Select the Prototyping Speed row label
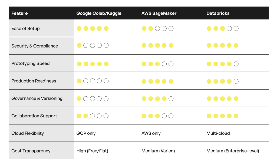Viewport: 277px width, 166px height. pos(30,63)
